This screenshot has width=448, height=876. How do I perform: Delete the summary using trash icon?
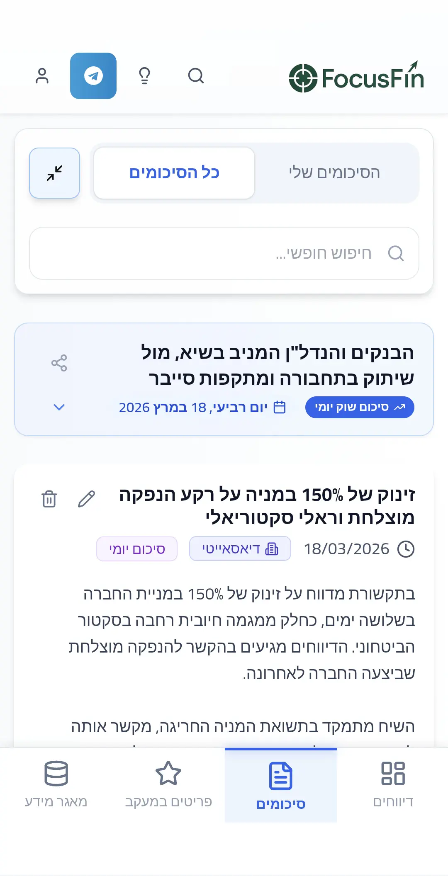tap(49, 499)
